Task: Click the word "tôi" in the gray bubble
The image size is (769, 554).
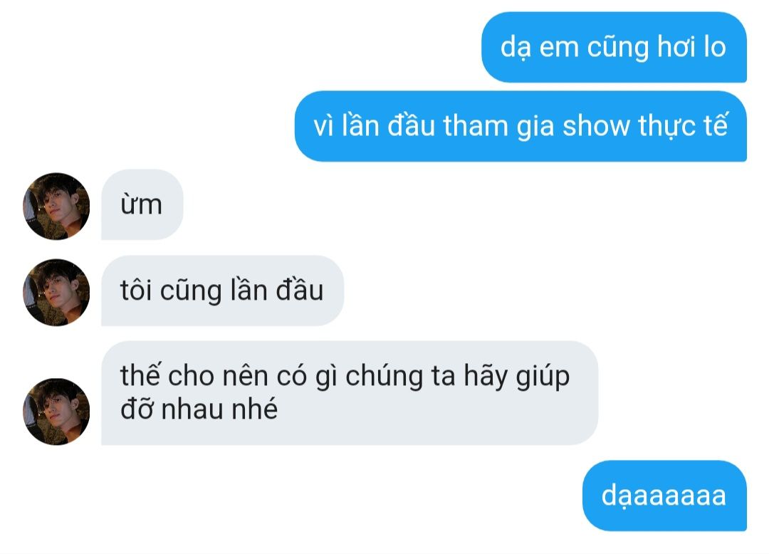Action: tap(136, 289)
